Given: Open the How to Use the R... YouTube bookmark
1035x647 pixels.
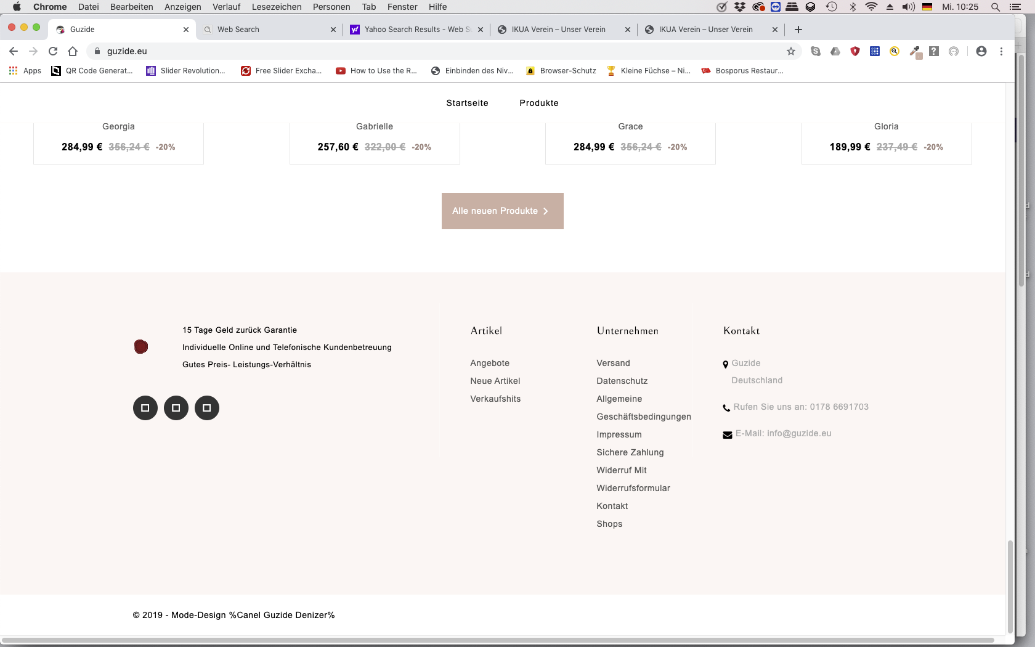Looking at the screenshot, I should 376,71.
